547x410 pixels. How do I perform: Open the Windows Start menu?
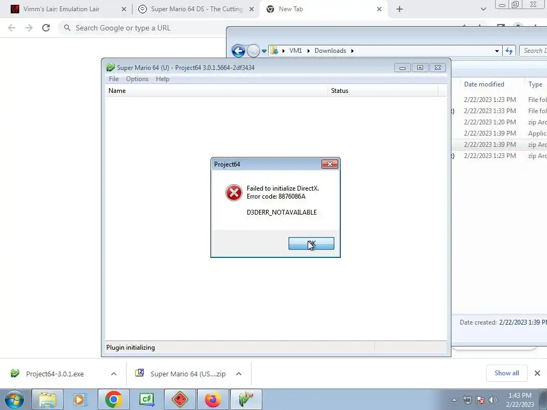[x=14, y=399]
